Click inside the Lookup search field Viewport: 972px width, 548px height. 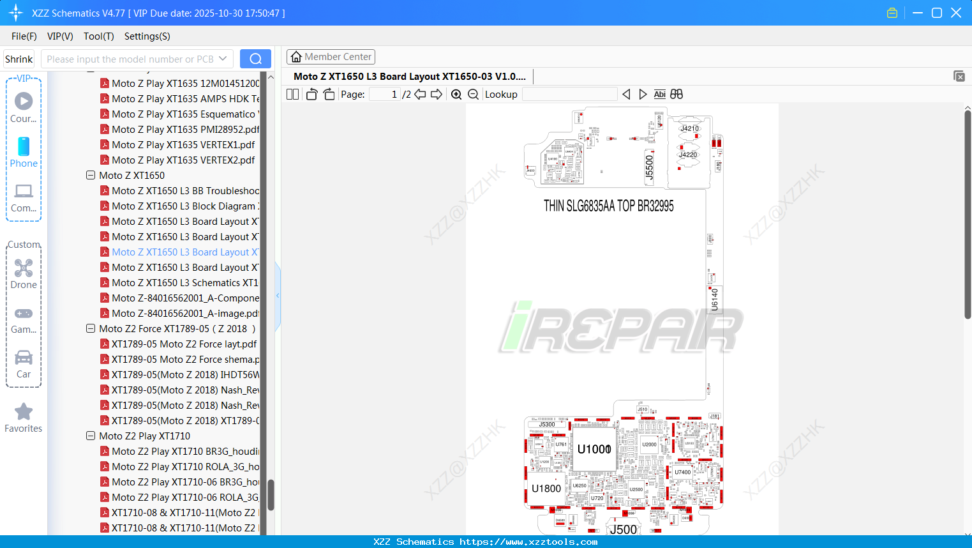point(569,94)
